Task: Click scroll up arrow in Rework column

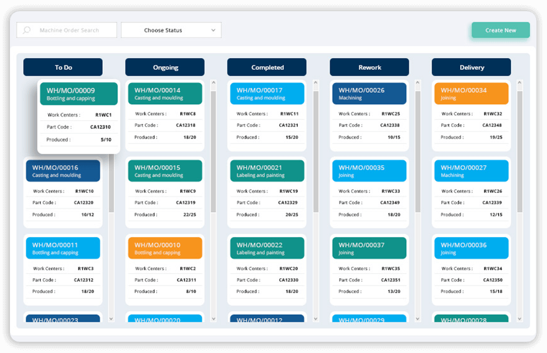Action: 417,83
